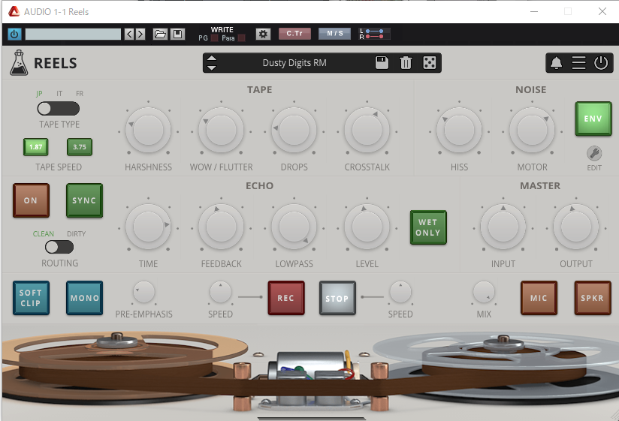
Task: Toggle the Mono button
Action: coord(84,298)
